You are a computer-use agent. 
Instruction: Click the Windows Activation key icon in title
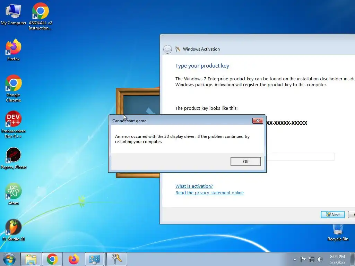[178, 49]
